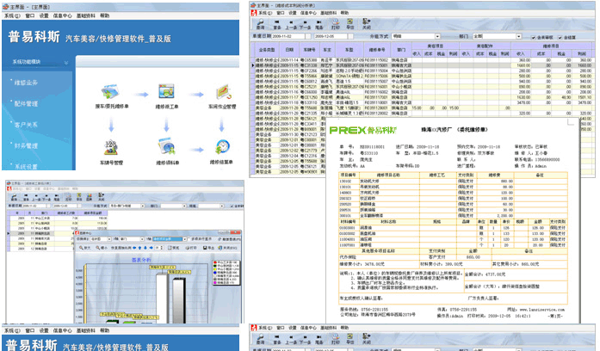
Task: Select 财务管理 in main window sidebar
Action: [26, 145]
